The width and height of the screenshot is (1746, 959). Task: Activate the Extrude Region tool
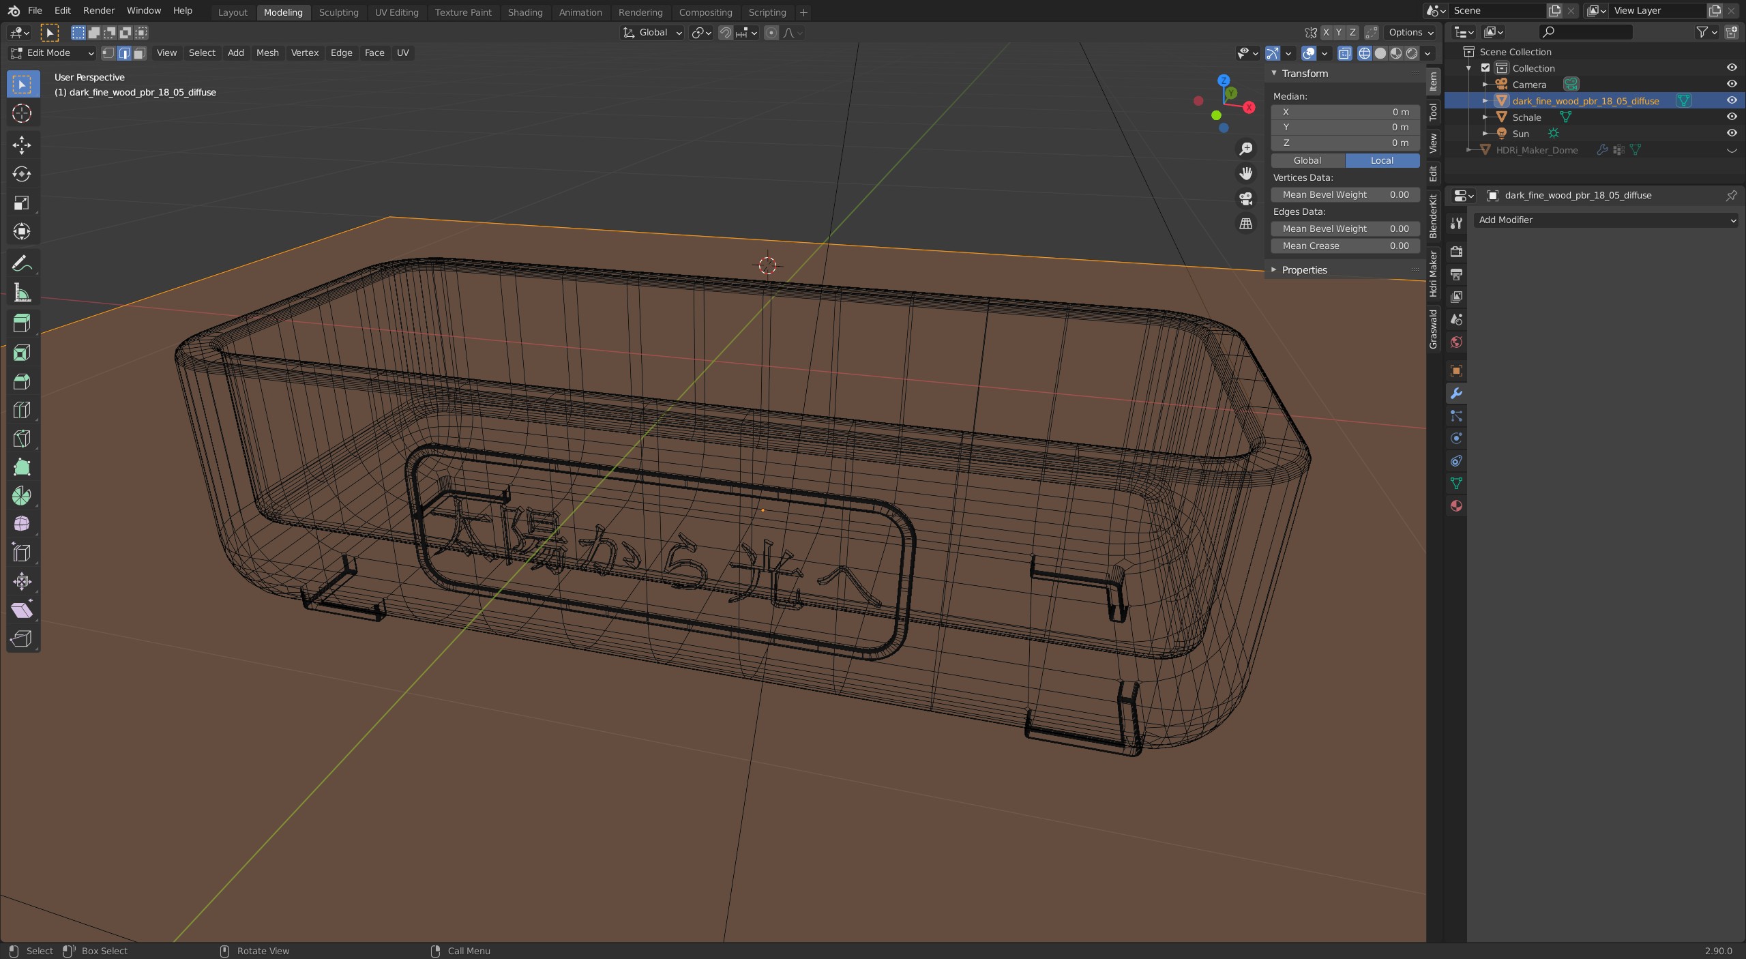pyautogui.click(x=22, y=323)
